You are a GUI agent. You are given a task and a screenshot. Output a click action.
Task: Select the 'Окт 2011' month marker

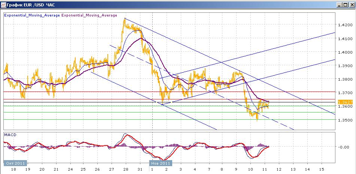tap(15, 163)
